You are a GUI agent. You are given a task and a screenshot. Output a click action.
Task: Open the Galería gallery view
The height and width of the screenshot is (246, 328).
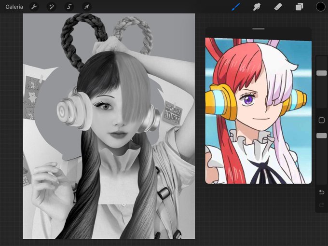coord(14,7)
